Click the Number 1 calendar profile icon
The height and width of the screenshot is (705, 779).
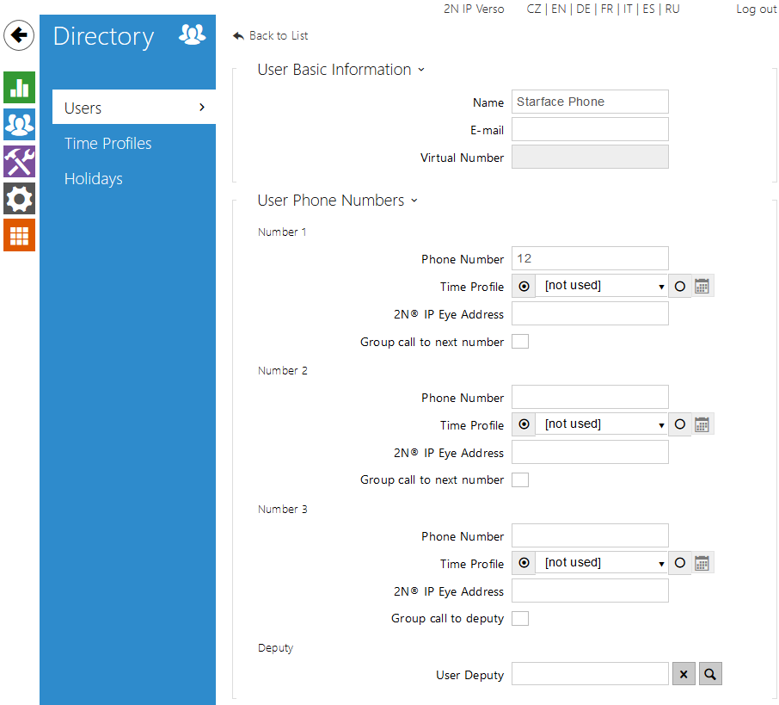pos(702,287)
